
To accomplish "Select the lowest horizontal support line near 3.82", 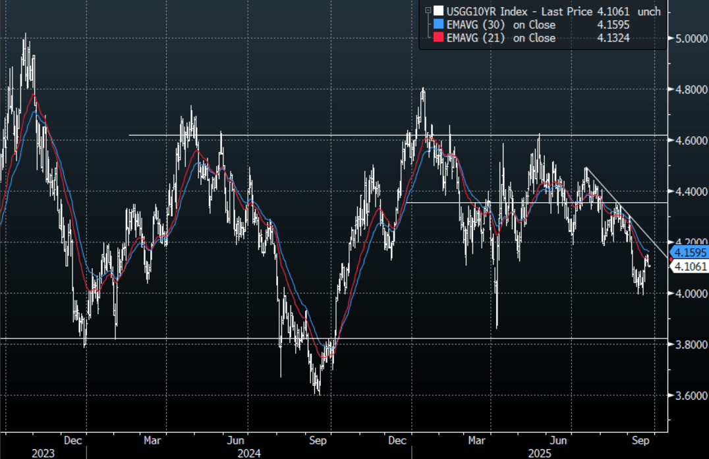I will [x=198, y=338].
